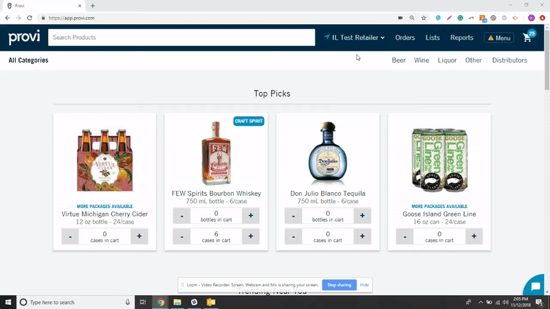Image resolution: width=550 pixels, height=309 pixels.
Task: Decrease FEW Bourbon bottles in cart
Action: pyautogui.click(x=181, y=216)
